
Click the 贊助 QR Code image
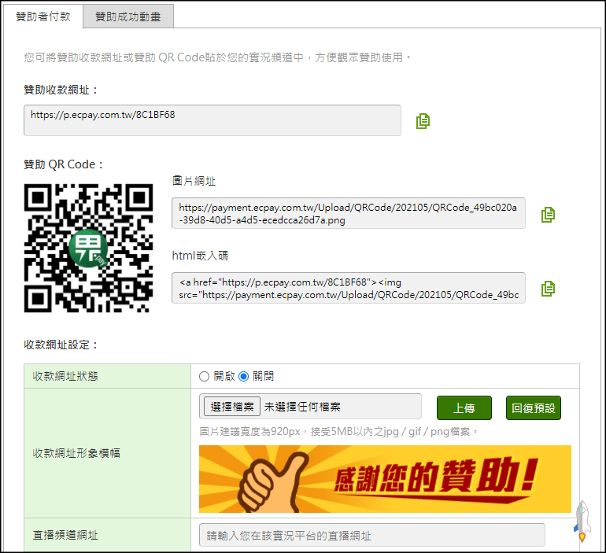point(88,248)
